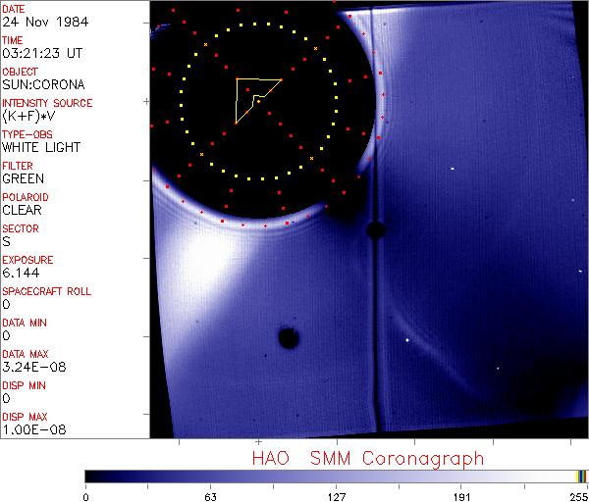Screen dimensions: 589x502
Task: Click the WHITE LIGHT observation type text
Action: 41,147
